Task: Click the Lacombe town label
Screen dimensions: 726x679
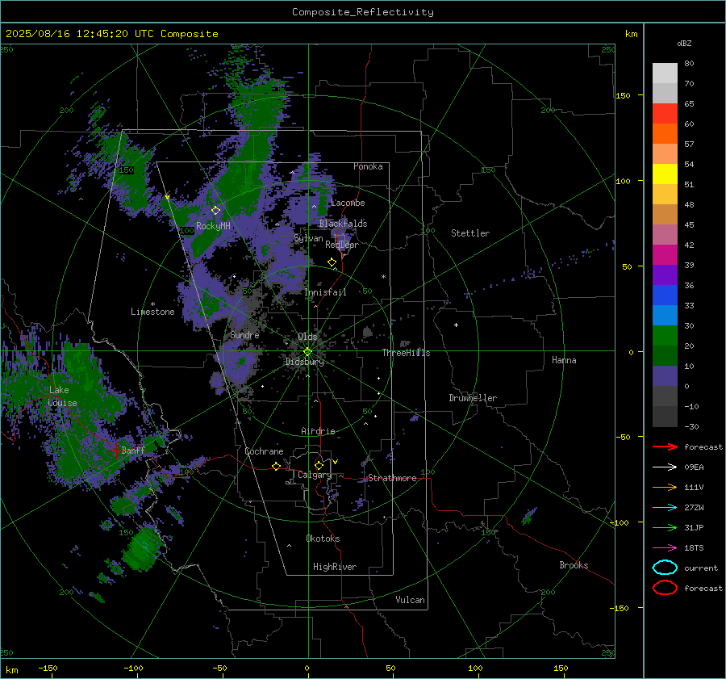Action: pyautogui.click(x=348, y=203)
